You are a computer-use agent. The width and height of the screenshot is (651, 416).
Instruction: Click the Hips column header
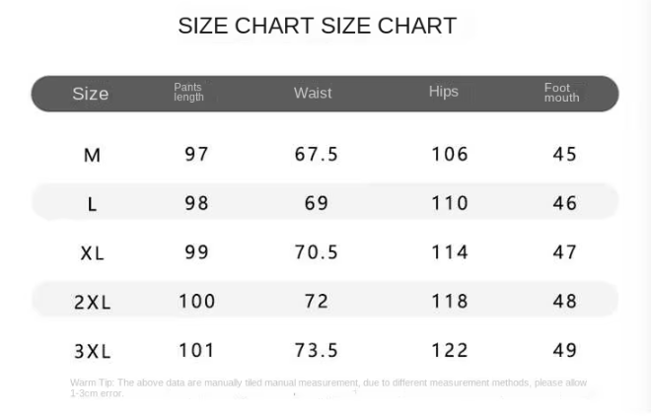point(444,92)
